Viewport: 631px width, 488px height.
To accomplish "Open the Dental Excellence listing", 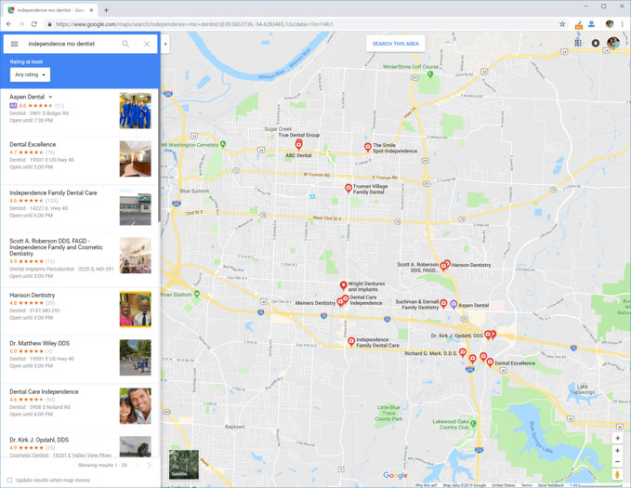I will click(x=33, y=145).
